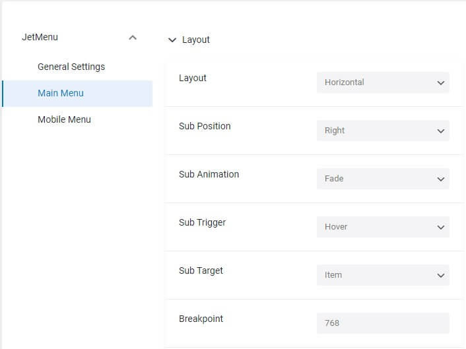
Task: Click the arrow icon in Horizontal dropdown
Action: click(x=441, y=83)
